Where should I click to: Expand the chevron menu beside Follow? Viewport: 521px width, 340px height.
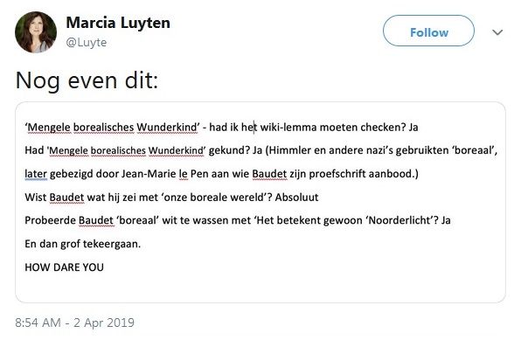(497, 32)
